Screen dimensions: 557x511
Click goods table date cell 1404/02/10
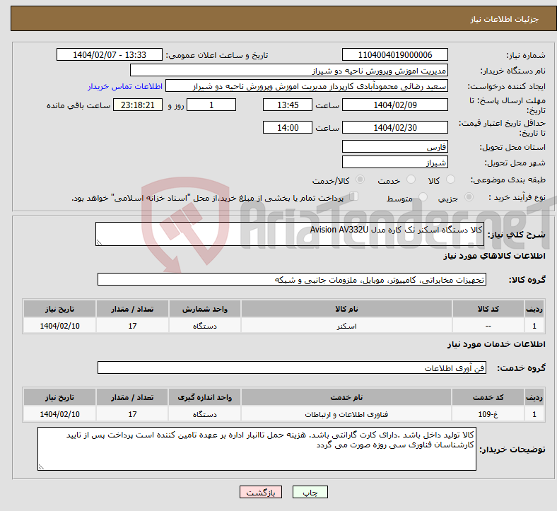click(59, 326)
